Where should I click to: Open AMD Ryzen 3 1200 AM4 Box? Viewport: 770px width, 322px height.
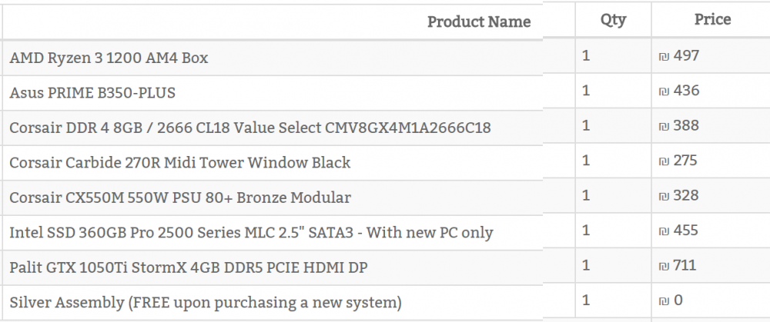pos(109,58)
